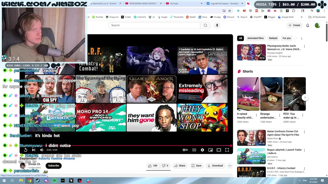This screenshot has height=184, width=328.
Task: Select the Animated films filter chip
Action: pos(255,38)
